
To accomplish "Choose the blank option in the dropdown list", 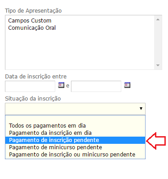I will coord(75,119).
